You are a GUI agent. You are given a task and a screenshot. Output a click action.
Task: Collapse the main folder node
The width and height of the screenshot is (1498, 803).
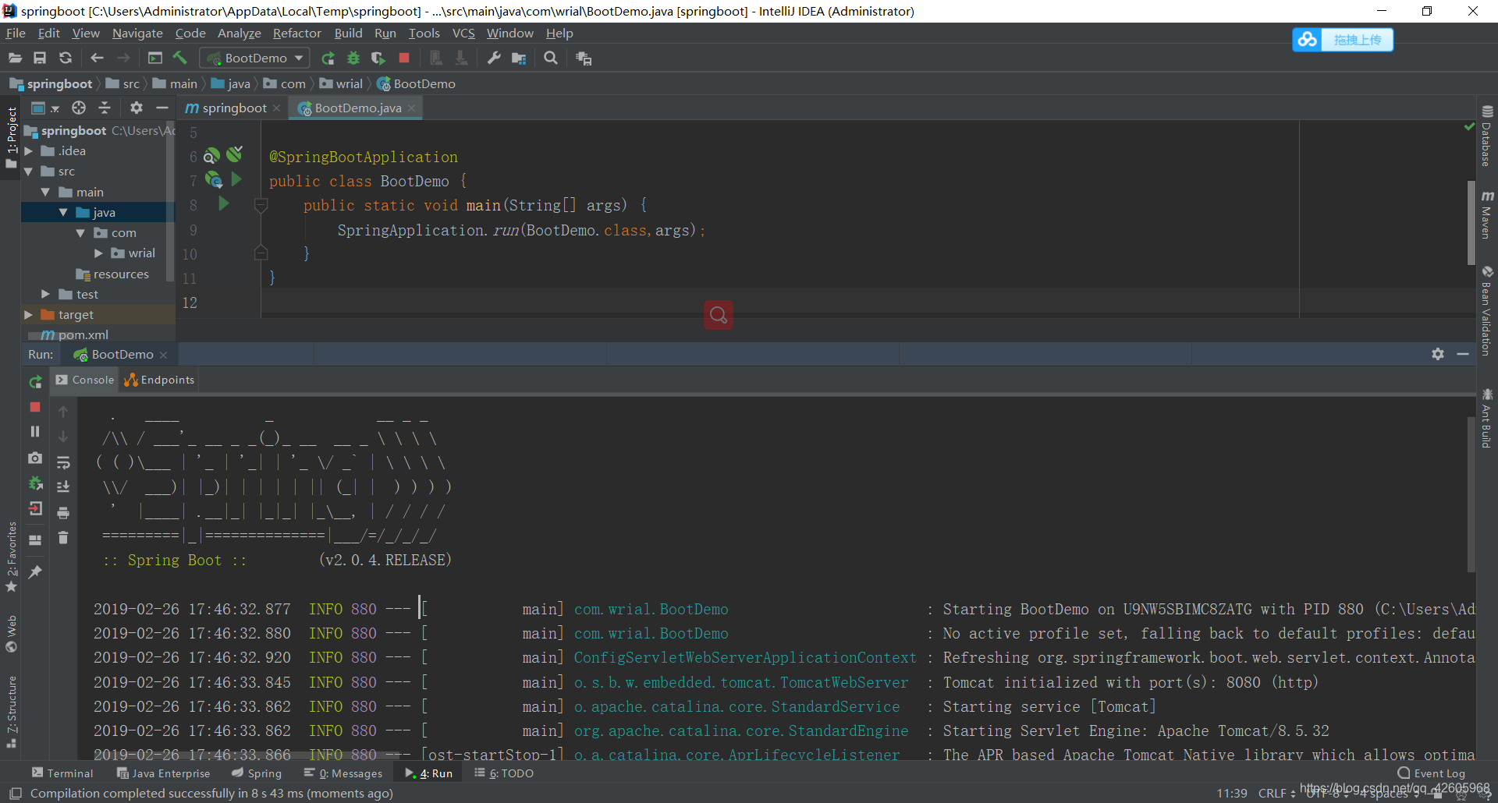pyautogui.click(x=46, y=192)
